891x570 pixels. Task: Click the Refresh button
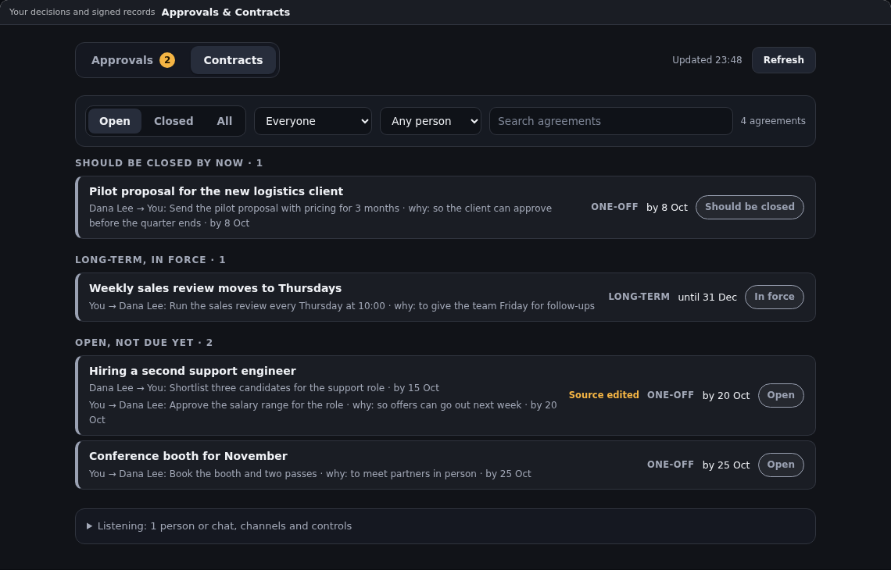783,60
